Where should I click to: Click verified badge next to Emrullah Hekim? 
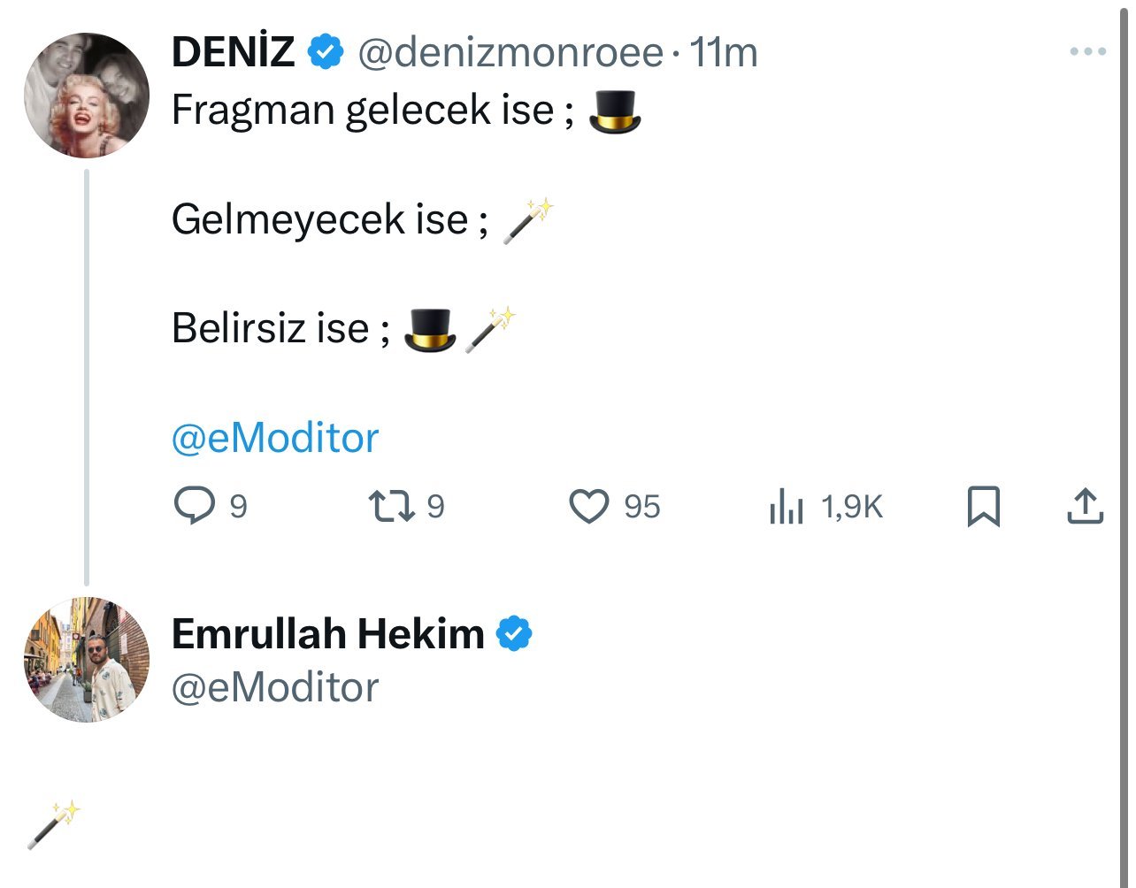pos(514,634)
